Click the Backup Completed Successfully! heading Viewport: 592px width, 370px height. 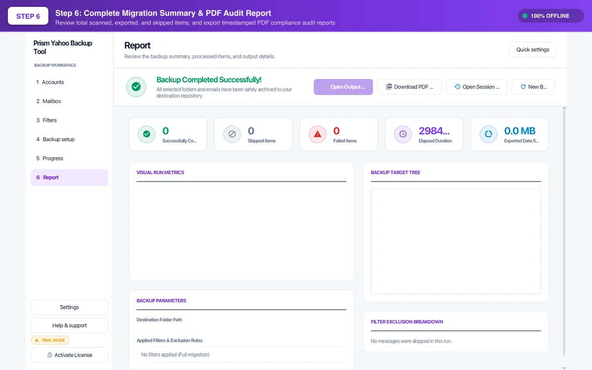click(209, 79)
